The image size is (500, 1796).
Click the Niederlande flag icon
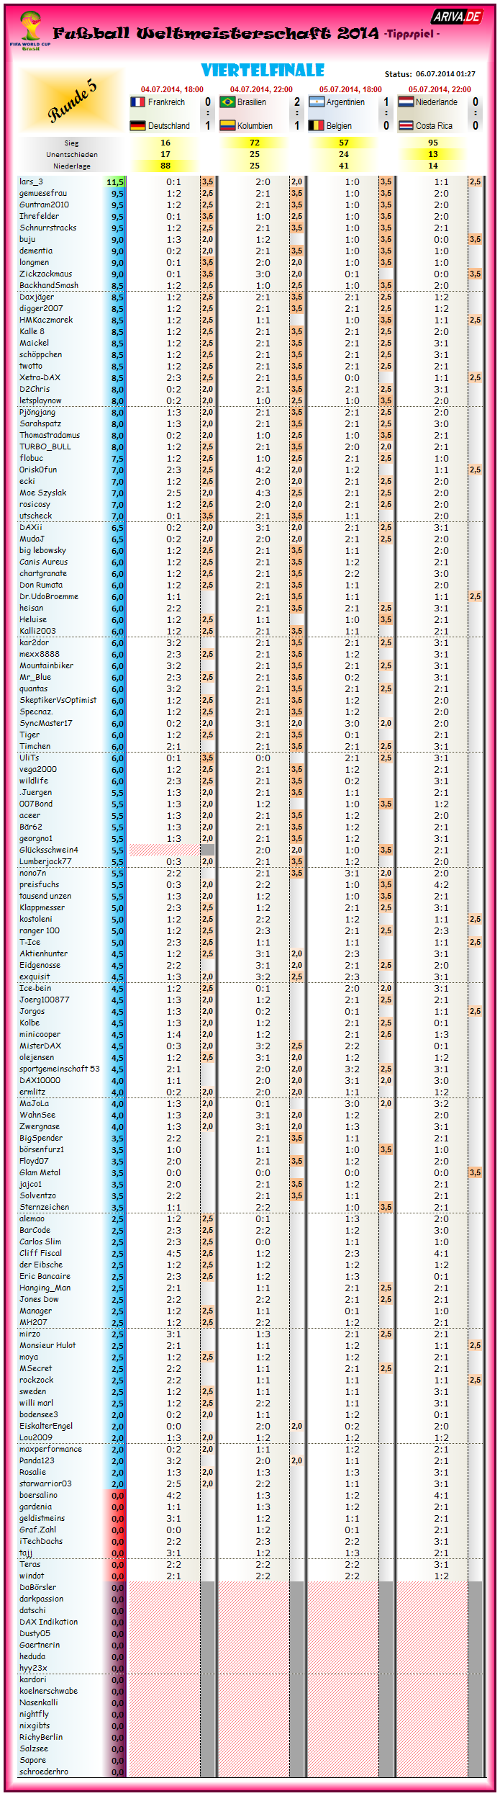406,102
